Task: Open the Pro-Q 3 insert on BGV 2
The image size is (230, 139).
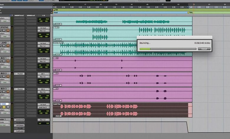Action: (19, 74)
